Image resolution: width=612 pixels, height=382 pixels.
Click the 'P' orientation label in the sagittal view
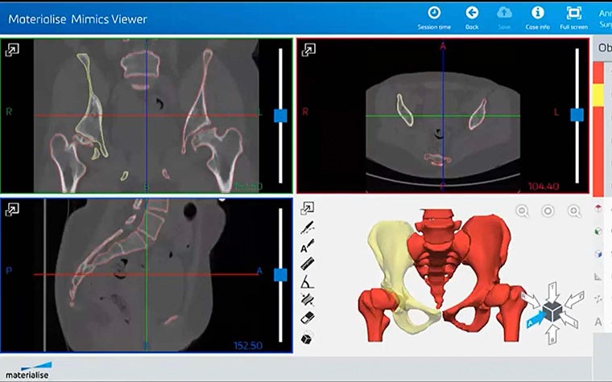click(x=9, y=271)
